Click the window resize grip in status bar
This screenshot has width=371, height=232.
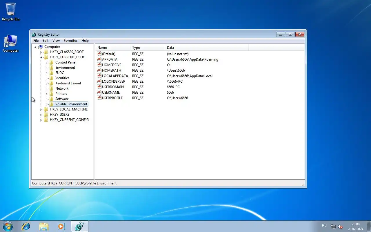[x=303, y=184]
